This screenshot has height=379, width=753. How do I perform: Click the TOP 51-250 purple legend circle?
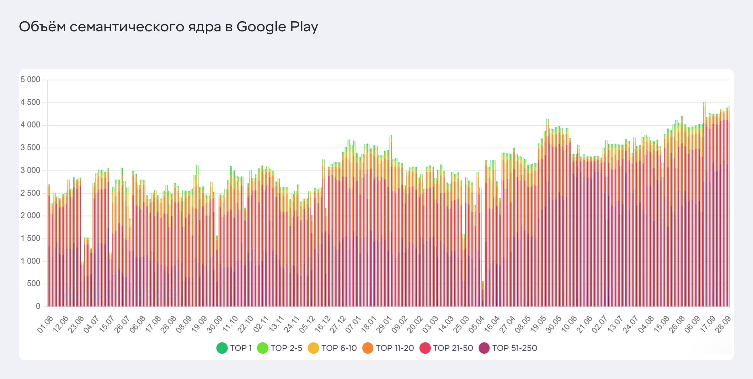coord(484,348)
